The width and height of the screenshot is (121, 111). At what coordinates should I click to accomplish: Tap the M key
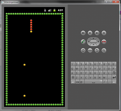pos(105,77)
